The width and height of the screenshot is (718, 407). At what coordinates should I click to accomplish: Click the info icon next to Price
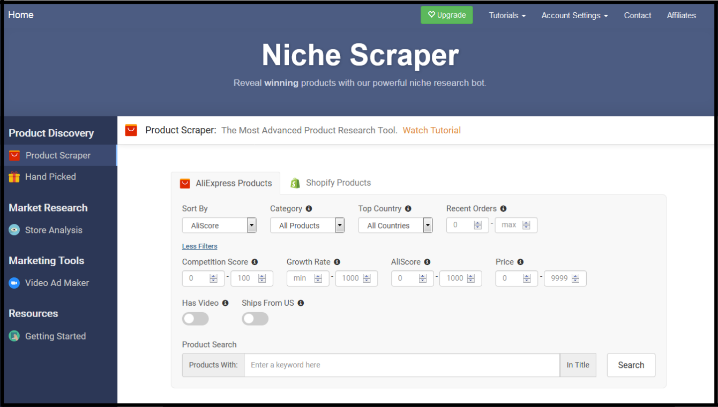coord(520,262)
